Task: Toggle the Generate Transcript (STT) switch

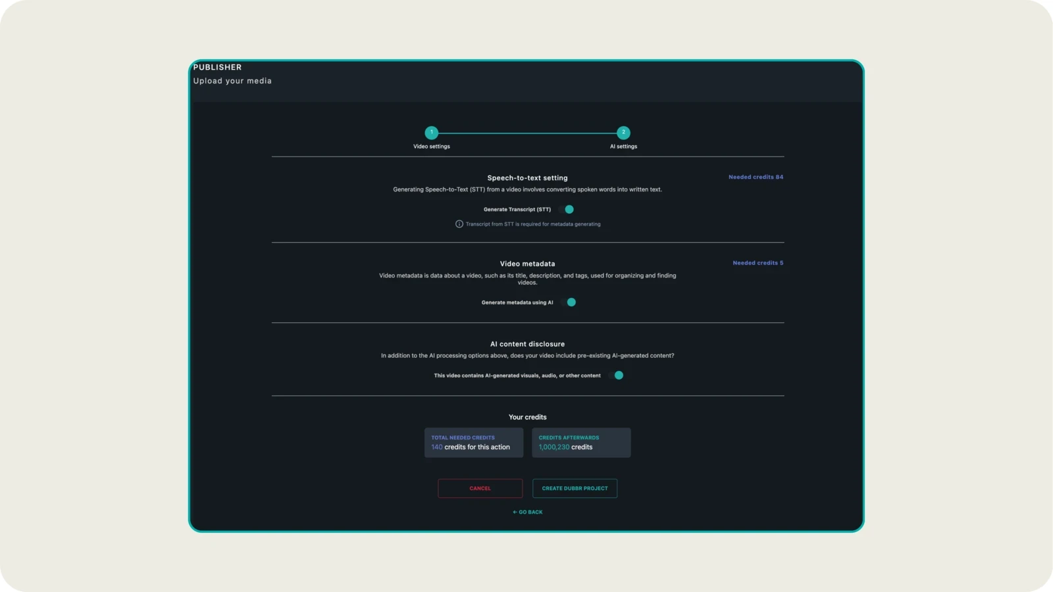Action: click(566, 209)
